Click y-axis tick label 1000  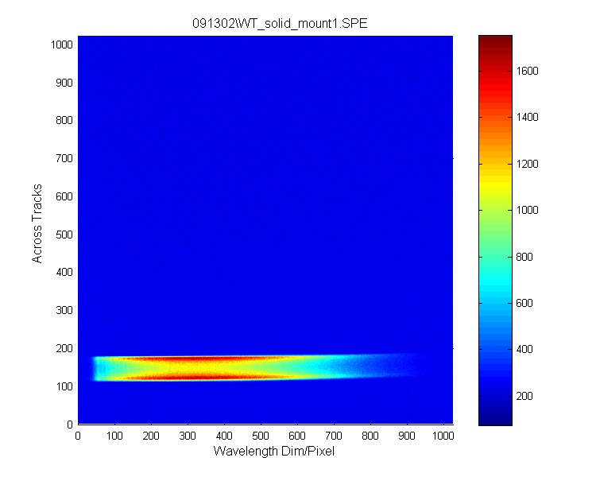pos(61,45)
